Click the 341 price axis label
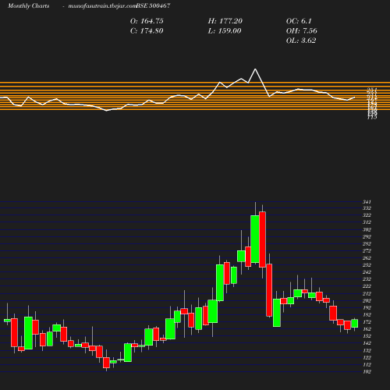The image size is (390, 390). point(367,202)
